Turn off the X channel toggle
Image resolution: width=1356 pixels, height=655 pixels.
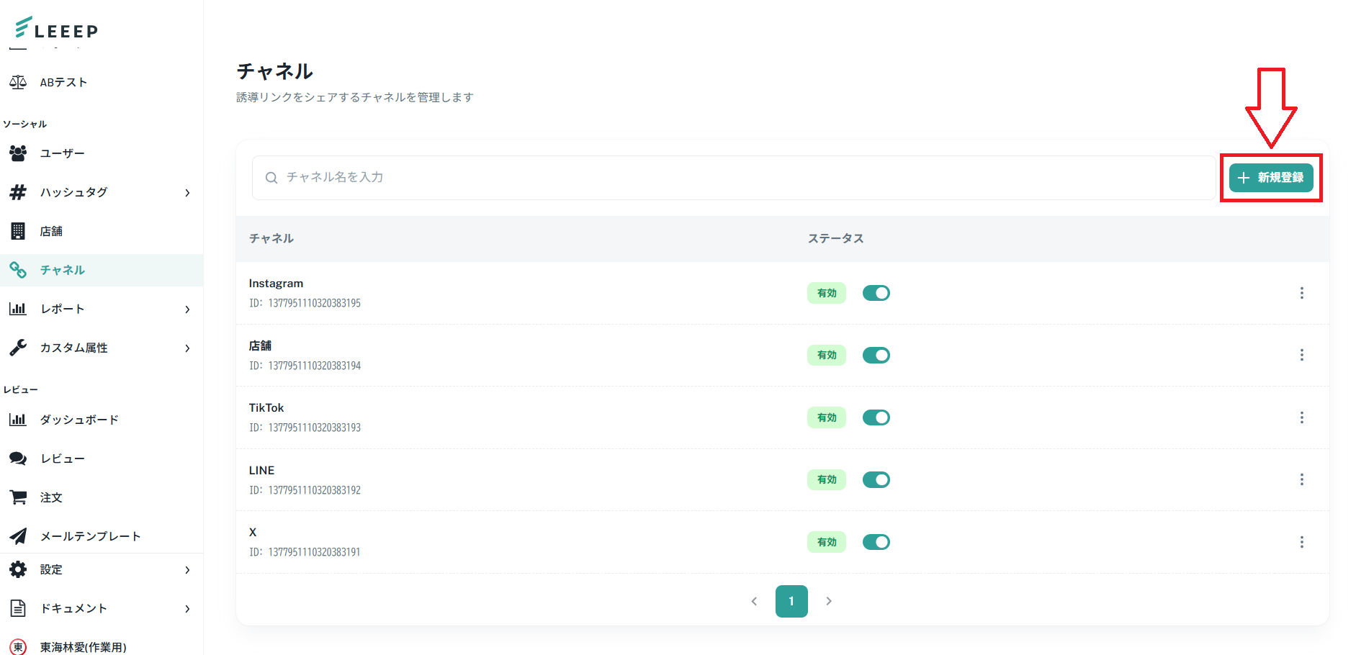coord(876,542)
